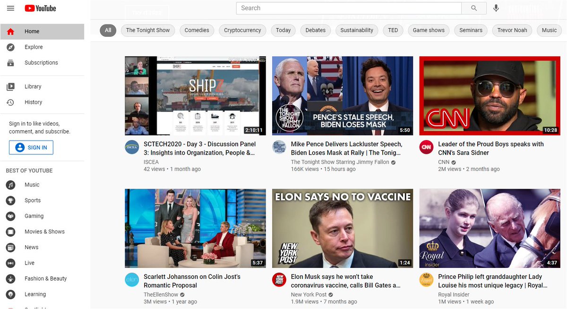Visit the New York Post channel name

[309, 294]
